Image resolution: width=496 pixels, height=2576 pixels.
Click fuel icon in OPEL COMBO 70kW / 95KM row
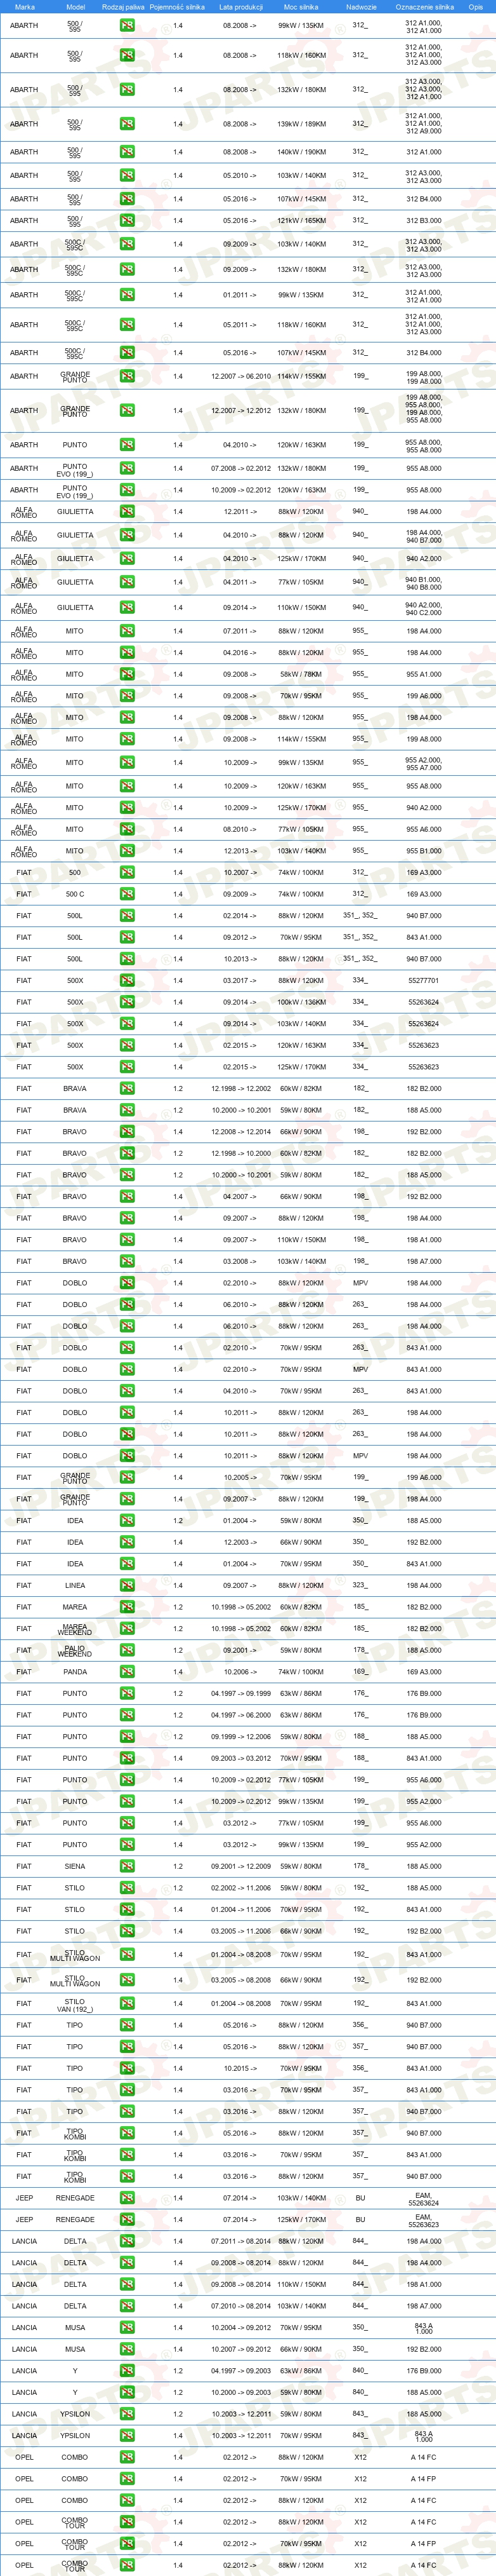click(127, 2479)
